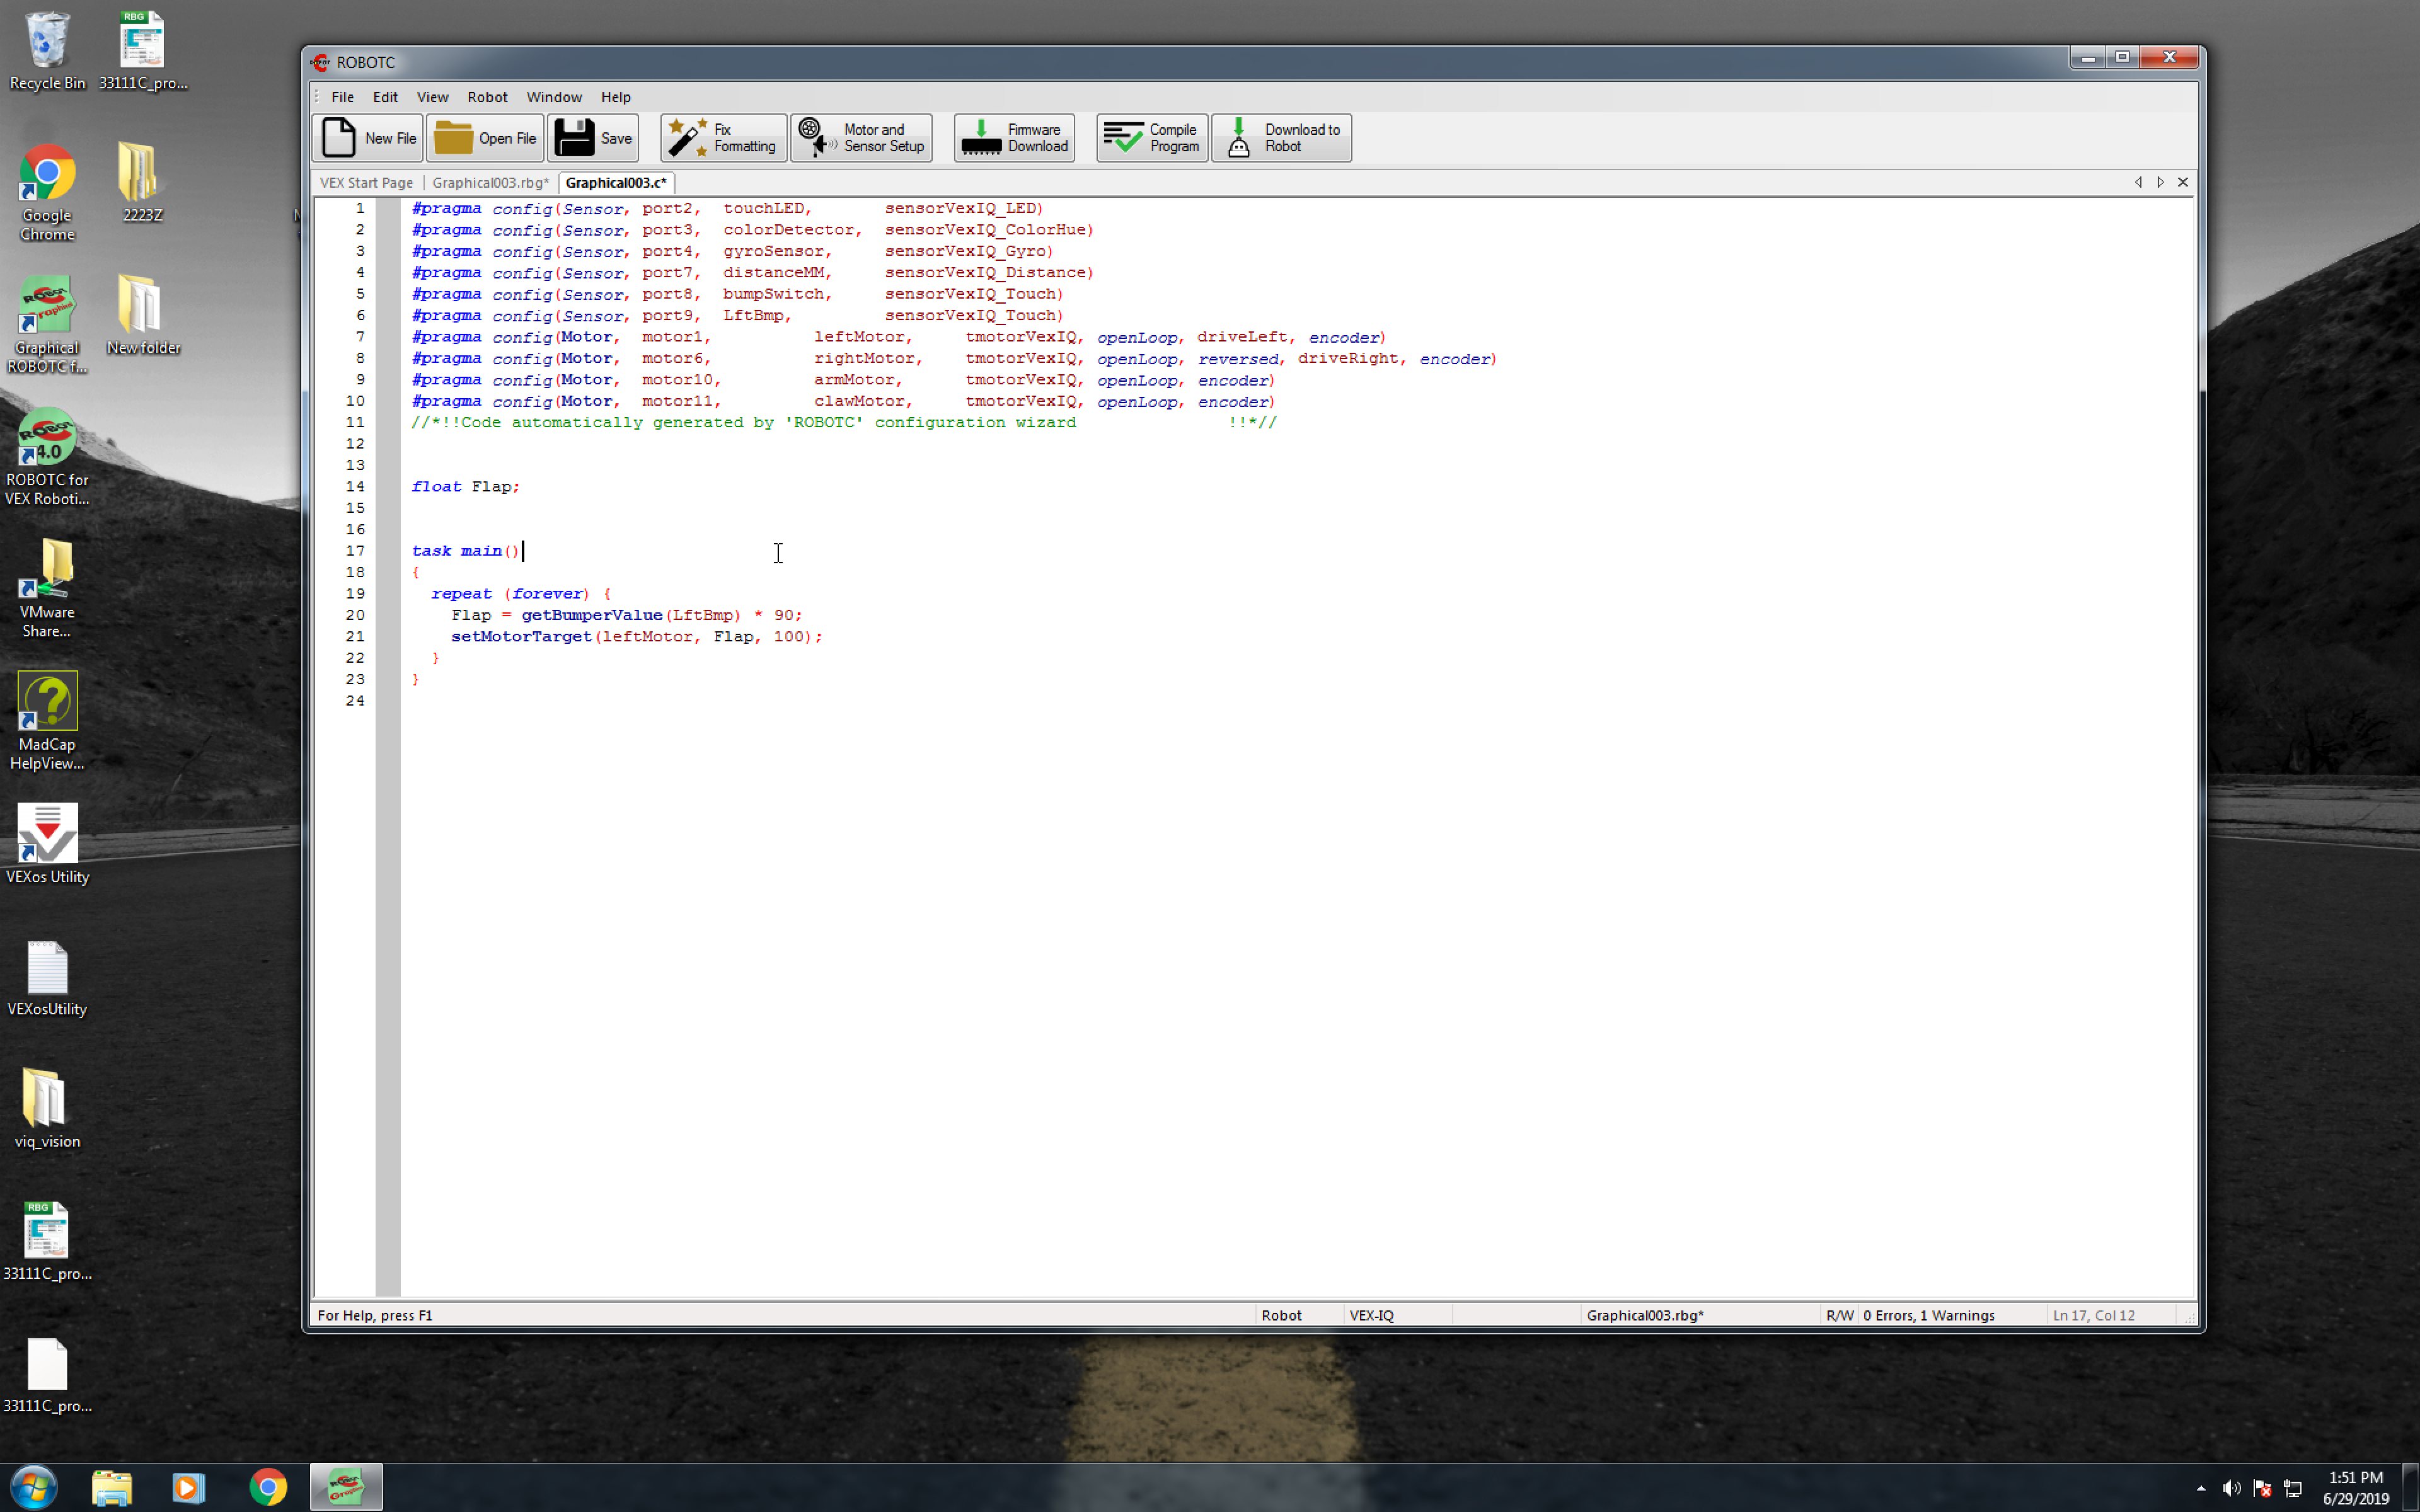Click 'getBumperValue' in line 20
This screenshot has height=1512, width=2420.
point(591,615)
